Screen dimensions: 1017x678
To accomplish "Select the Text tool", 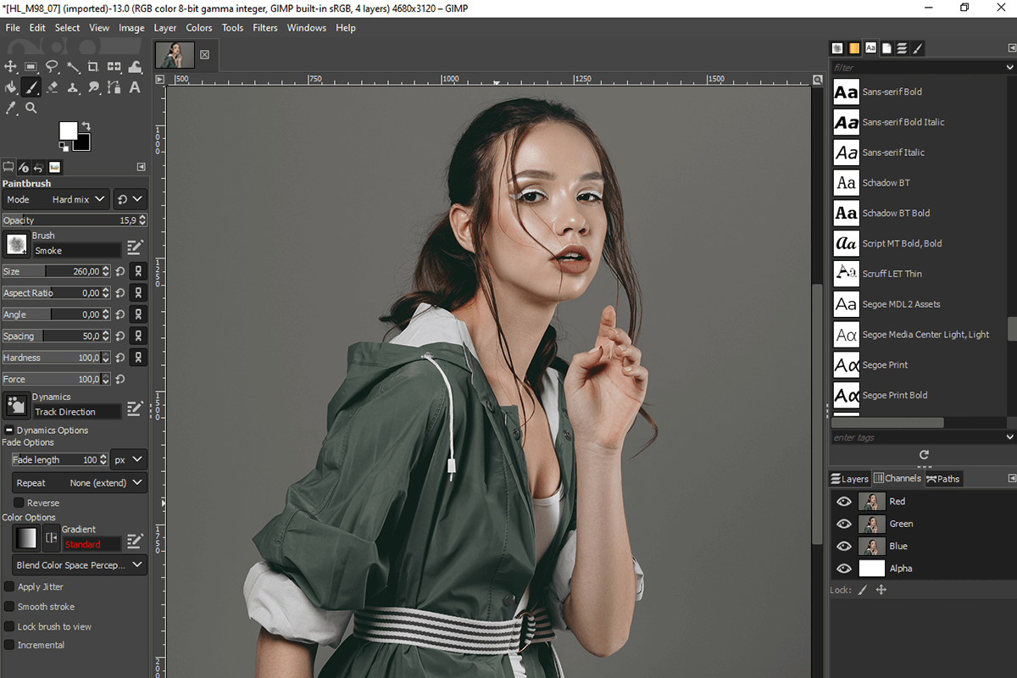I will (135, 86).
